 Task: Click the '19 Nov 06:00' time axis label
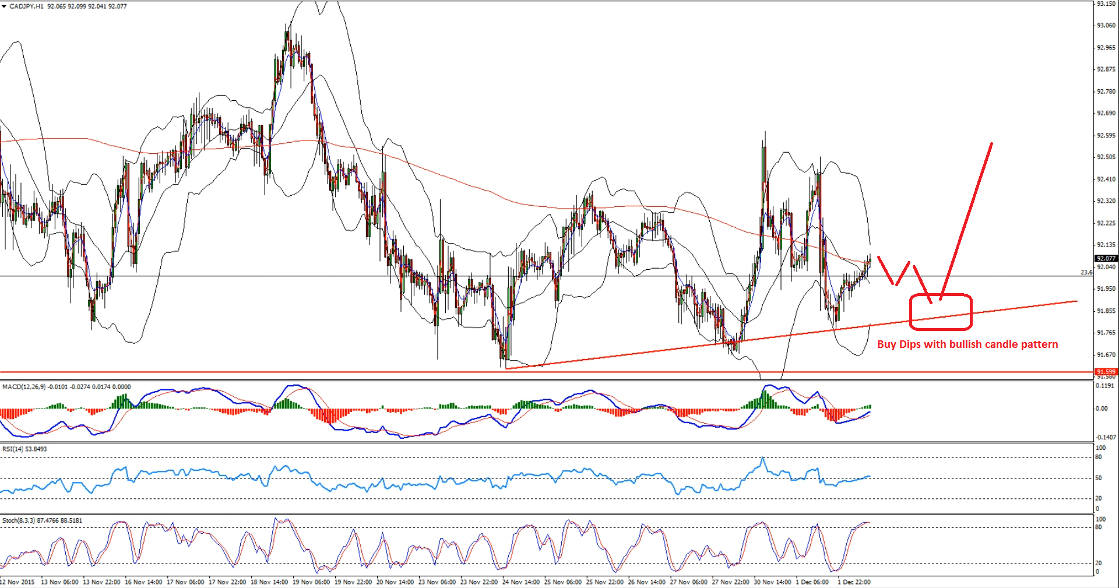311,582
